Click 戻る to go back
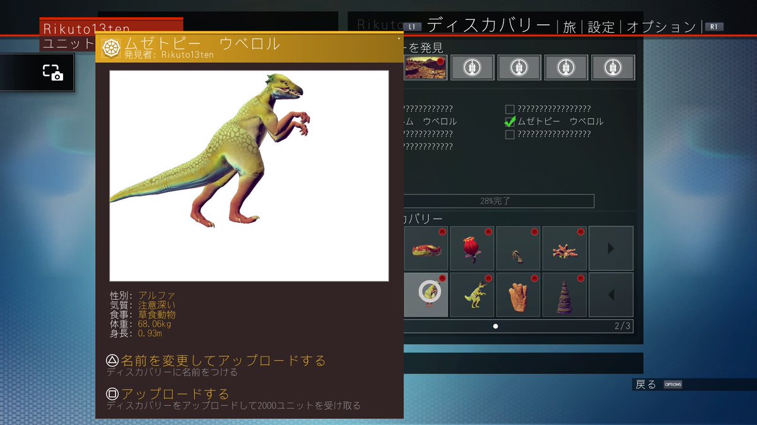Screen dimensions: 757x425 point(646,384)
